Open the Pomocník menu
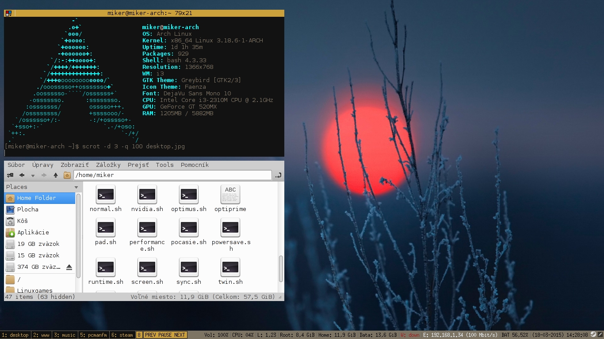This screenshot has height=339, width=604. pos(195,165)
